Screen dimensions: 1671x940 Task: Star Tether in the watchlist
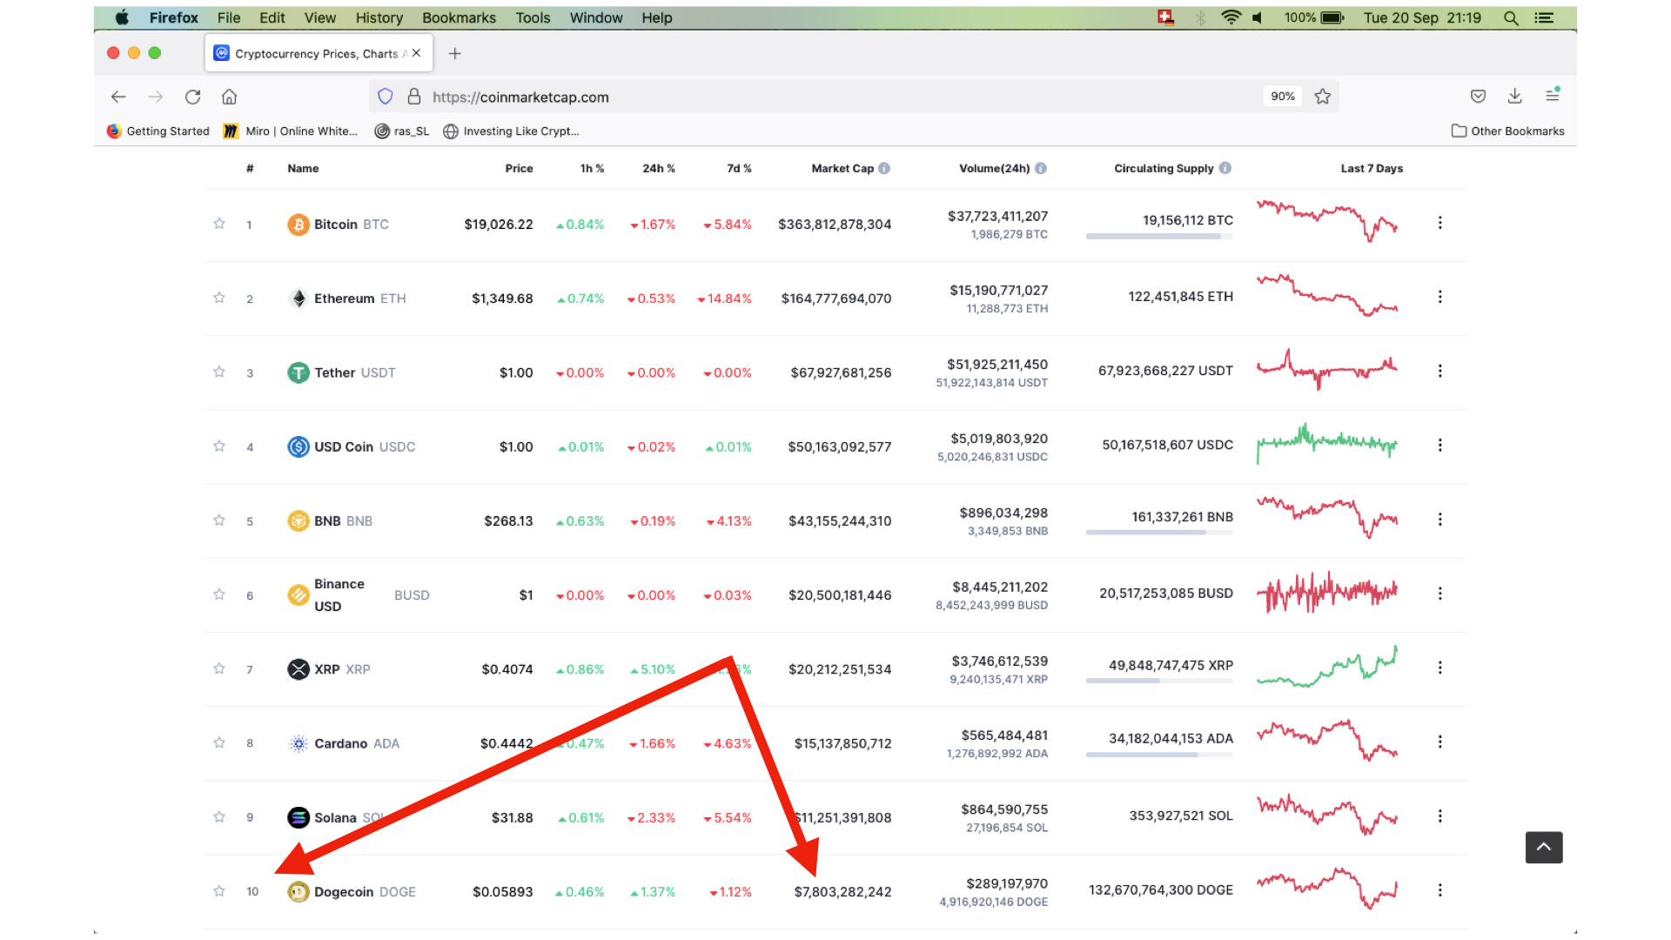(x=219, y=372)
